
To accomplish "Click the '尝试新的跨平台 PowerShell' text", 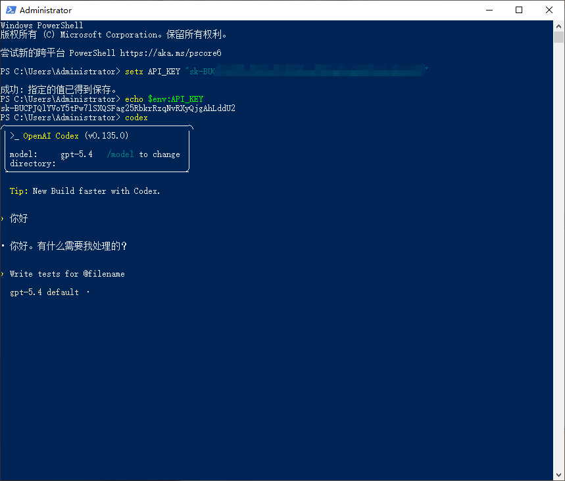I will pos(58,53).
